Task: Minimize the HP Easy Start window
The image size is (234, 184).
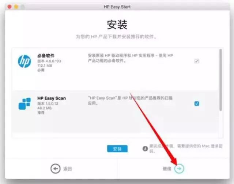Action: tap(16, 7)
